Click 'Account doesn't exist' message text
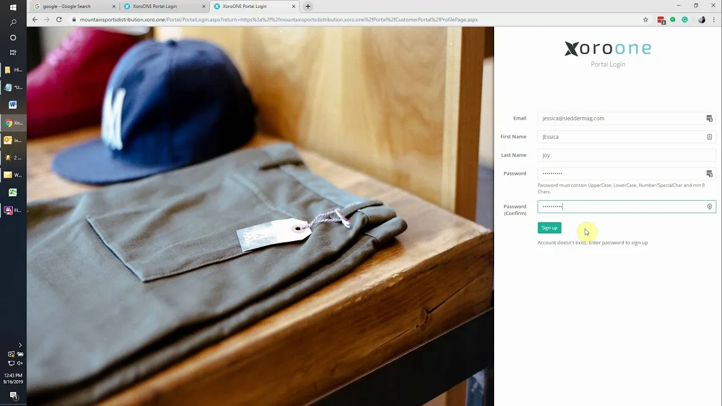722x406 pixels. click(x=592, y=242)
